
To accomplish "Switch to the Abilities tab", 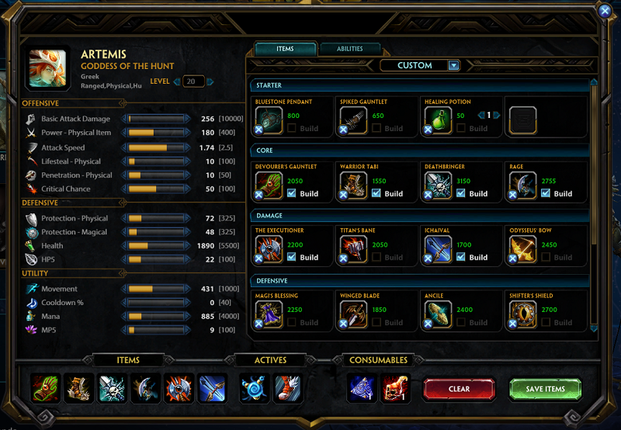I will 350,49.
